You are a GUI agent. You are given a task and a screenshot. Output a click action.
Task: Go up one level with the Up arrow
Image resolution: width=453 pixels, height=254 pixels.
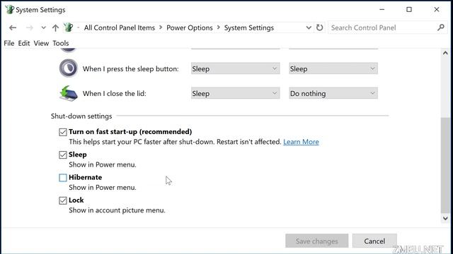tap(55, 28)
